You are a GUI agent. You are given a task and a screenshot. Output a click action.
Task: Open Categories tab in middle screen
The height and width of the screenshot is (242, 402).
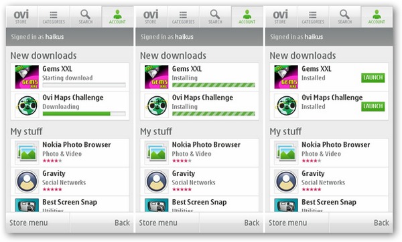184,17
